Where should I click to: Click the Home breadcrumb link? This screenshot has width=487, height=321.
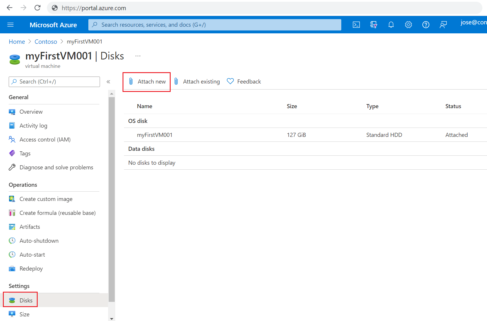[17, 41]
